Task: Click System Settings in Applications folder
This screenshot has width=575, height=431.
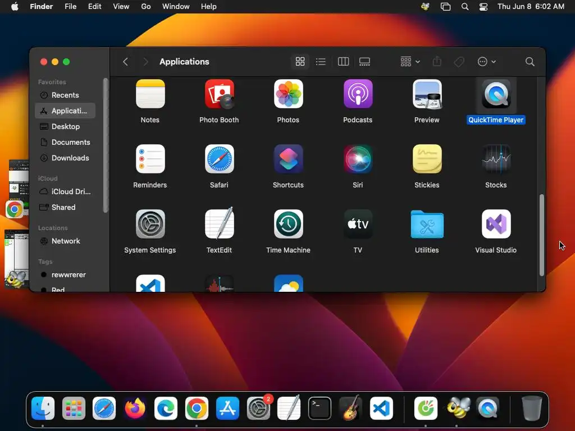Action: click(x=150, y=224)
